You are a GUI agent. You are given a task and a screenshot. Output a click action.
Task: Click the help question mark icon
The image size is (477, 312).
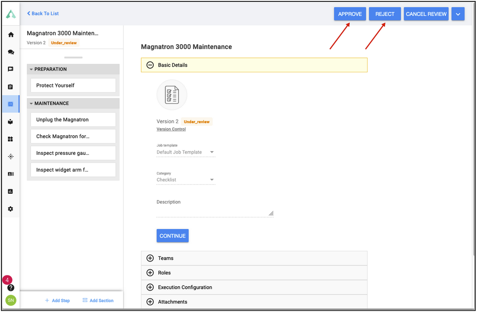[x=11, y=287]
